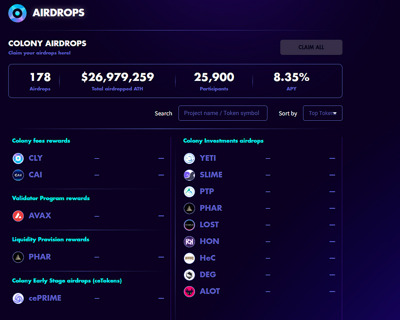Viewport: 400px width, 320px height.
Task: Click the SLIME token icon
Action: (189, 175)
